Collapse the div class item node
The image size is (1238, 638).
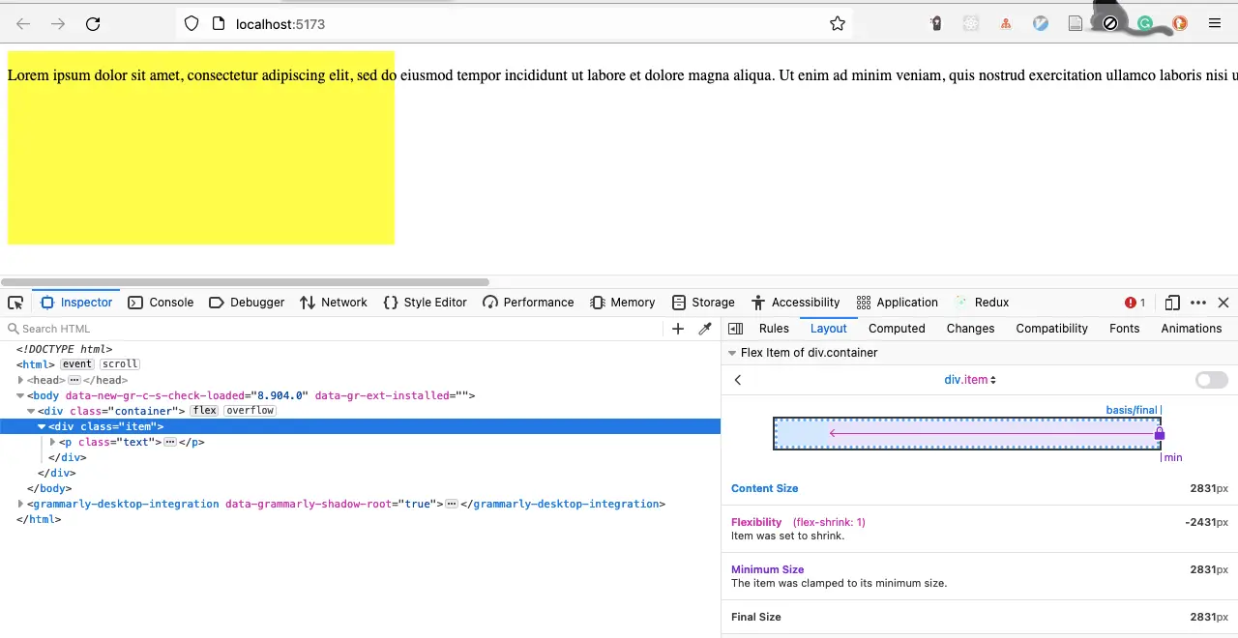pos(42,426)
